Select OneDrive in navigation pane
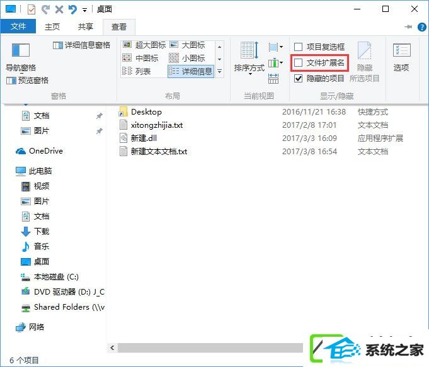The image size is (429, 367). click(x=40, y=151)
